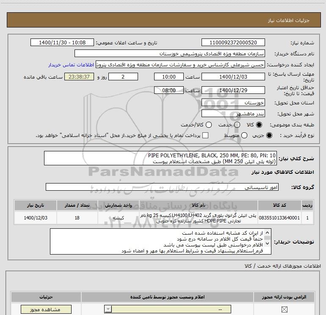Select the متوسط purchase type radio
This screenshot has height=315, width=326.
click(244, 135)
